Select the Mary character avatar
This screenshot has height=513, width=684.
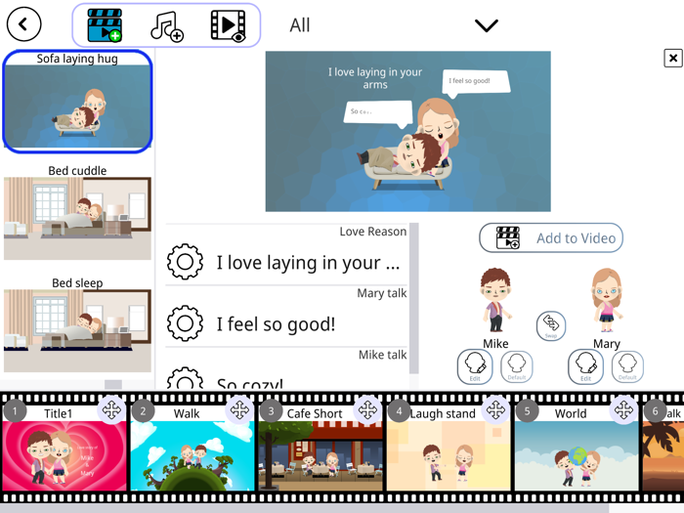607,300
